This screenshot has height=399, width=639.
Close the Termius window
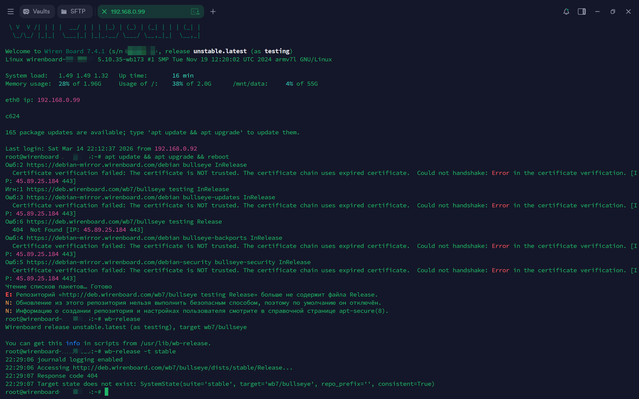pos(628,12)
